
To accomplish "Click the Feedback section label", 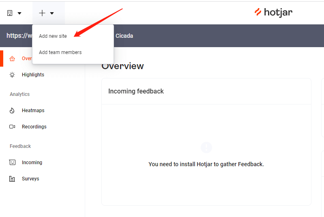I will (20, 146).
